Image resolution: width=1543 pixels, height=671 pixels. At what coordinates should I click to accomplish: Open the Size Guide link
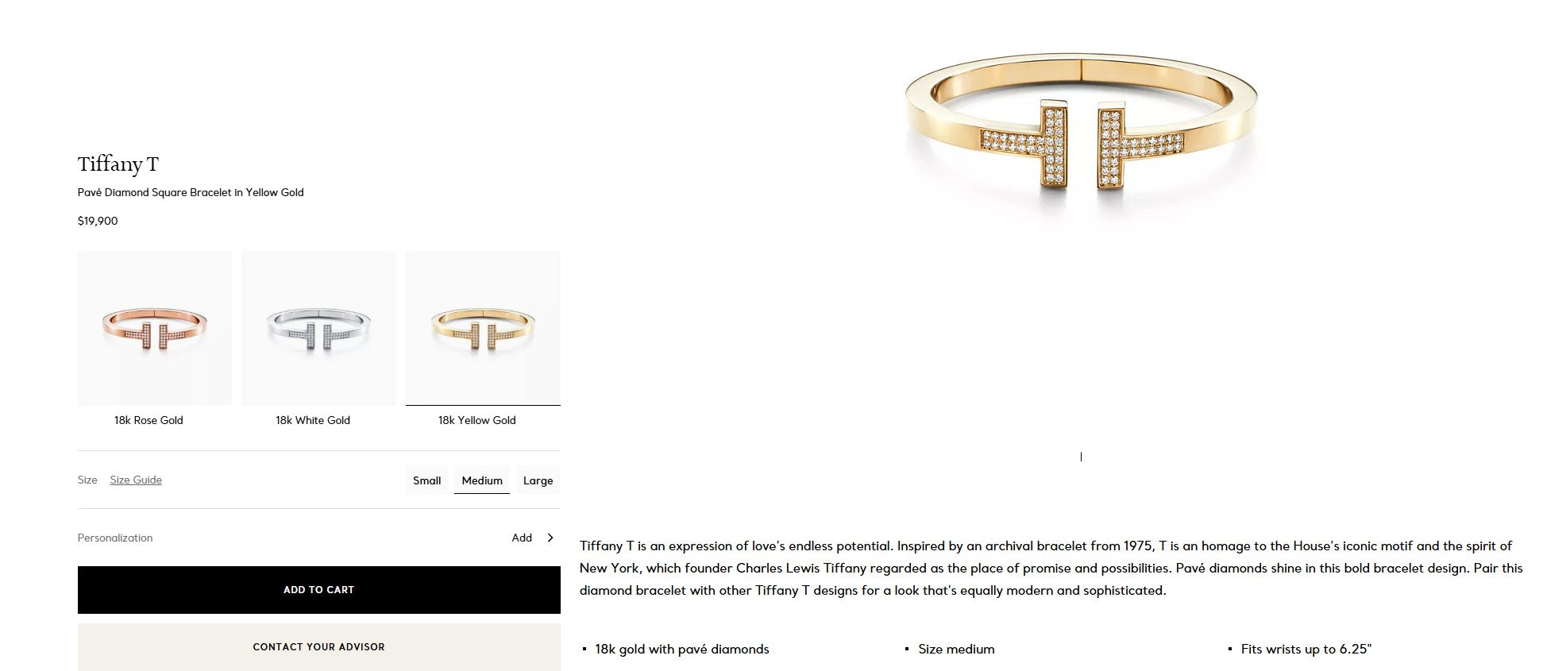point(136,480)
